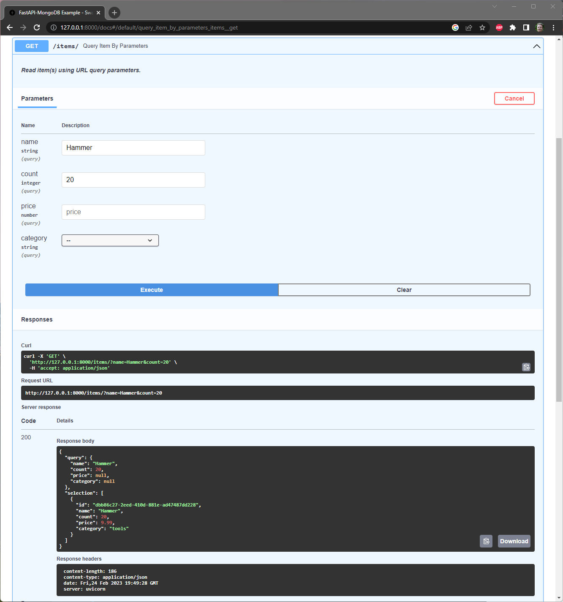Navigate back using the back arrow
The width and height of the screenshot is (563, 602).
[x=9, y=27]
